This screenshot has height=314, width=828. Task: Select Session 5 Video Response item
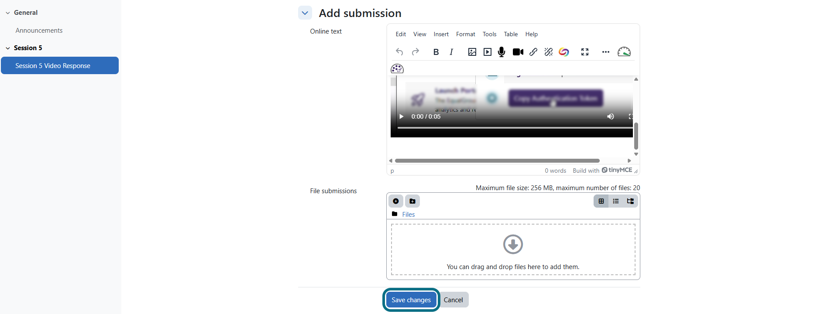(60, 65)
